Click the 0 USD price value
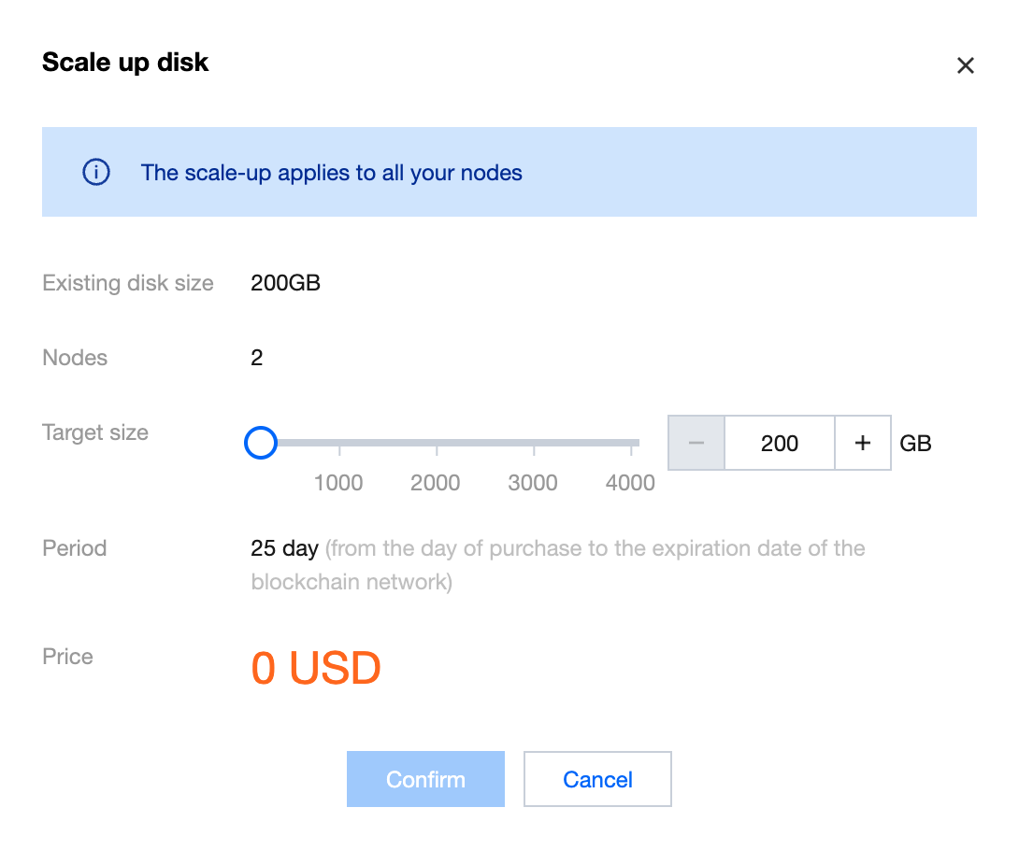 click(316, 669)
